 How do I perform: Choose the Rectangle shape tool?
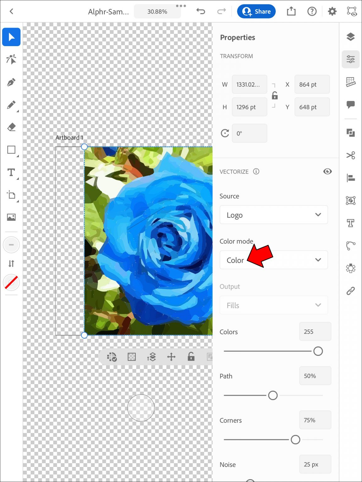(x=11, y=150)
